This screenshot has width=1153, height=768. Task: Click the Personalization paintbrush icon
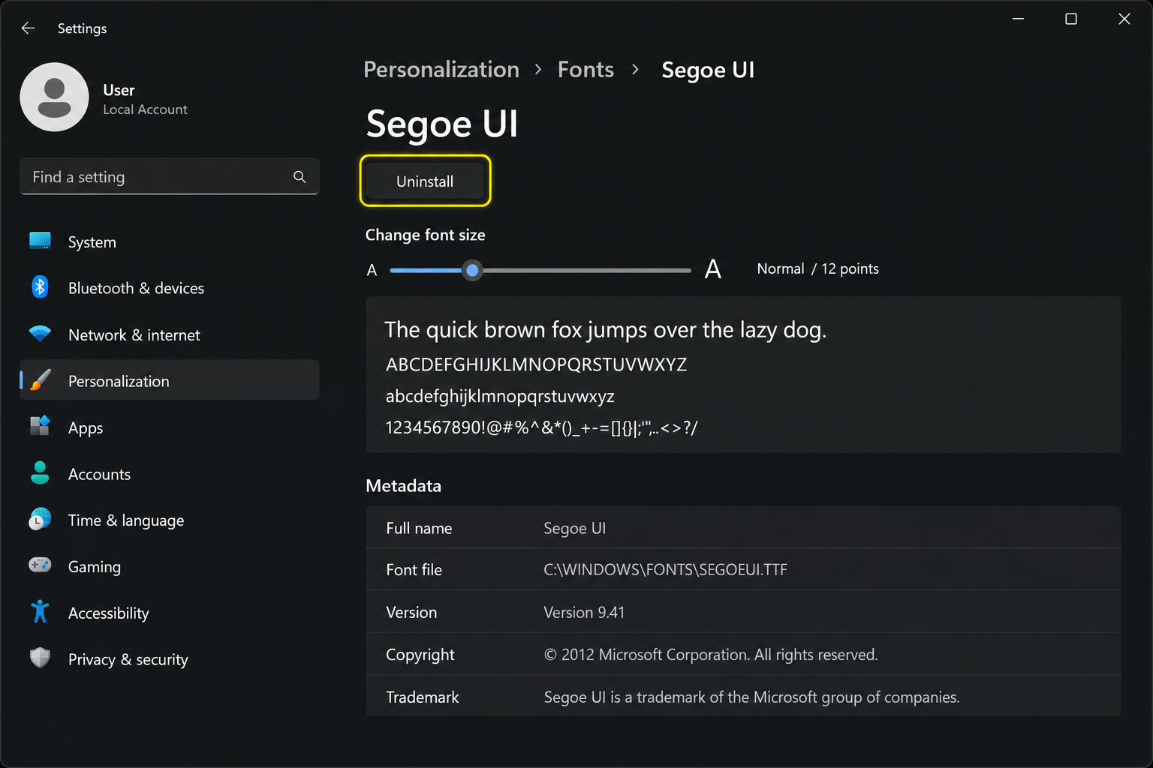[40, 379]
